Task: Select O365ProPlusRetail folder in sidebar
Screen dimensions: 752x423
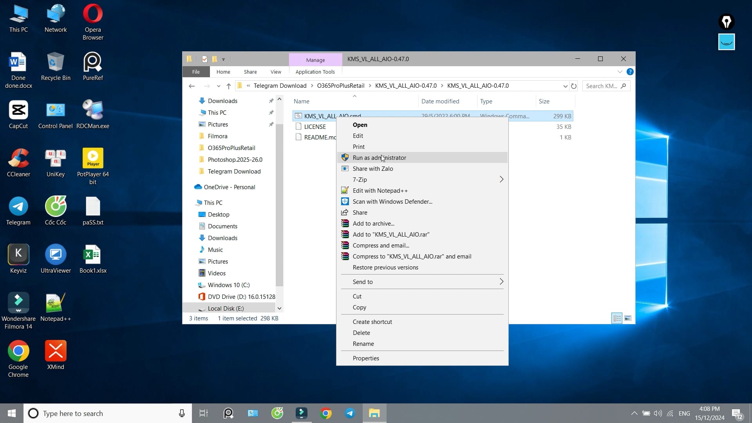Action: (231, 148)
